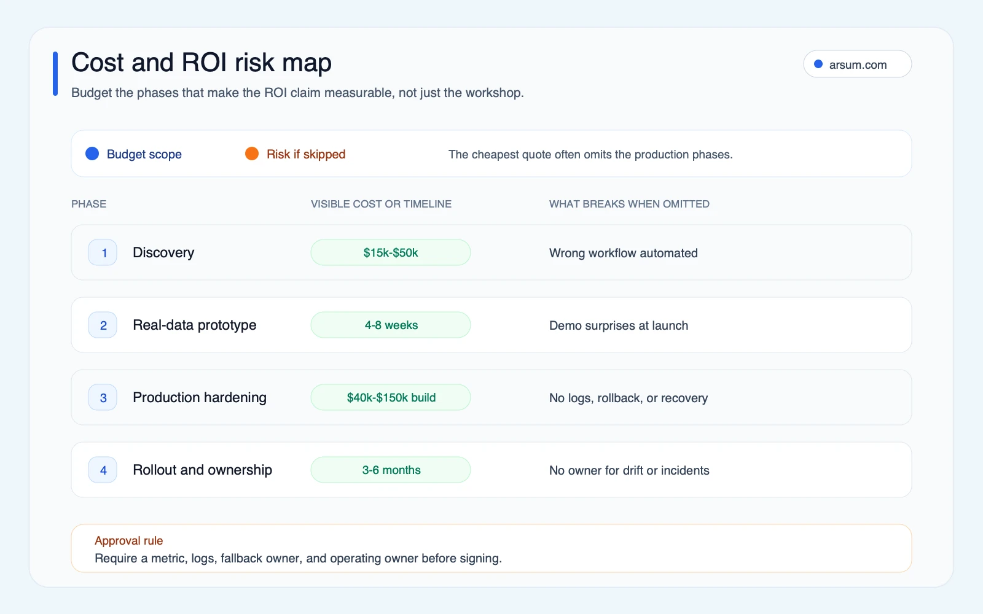Click the WHAT BREAKS WHEN OMITTED header
983x614 pixels.
coord(629,204)
